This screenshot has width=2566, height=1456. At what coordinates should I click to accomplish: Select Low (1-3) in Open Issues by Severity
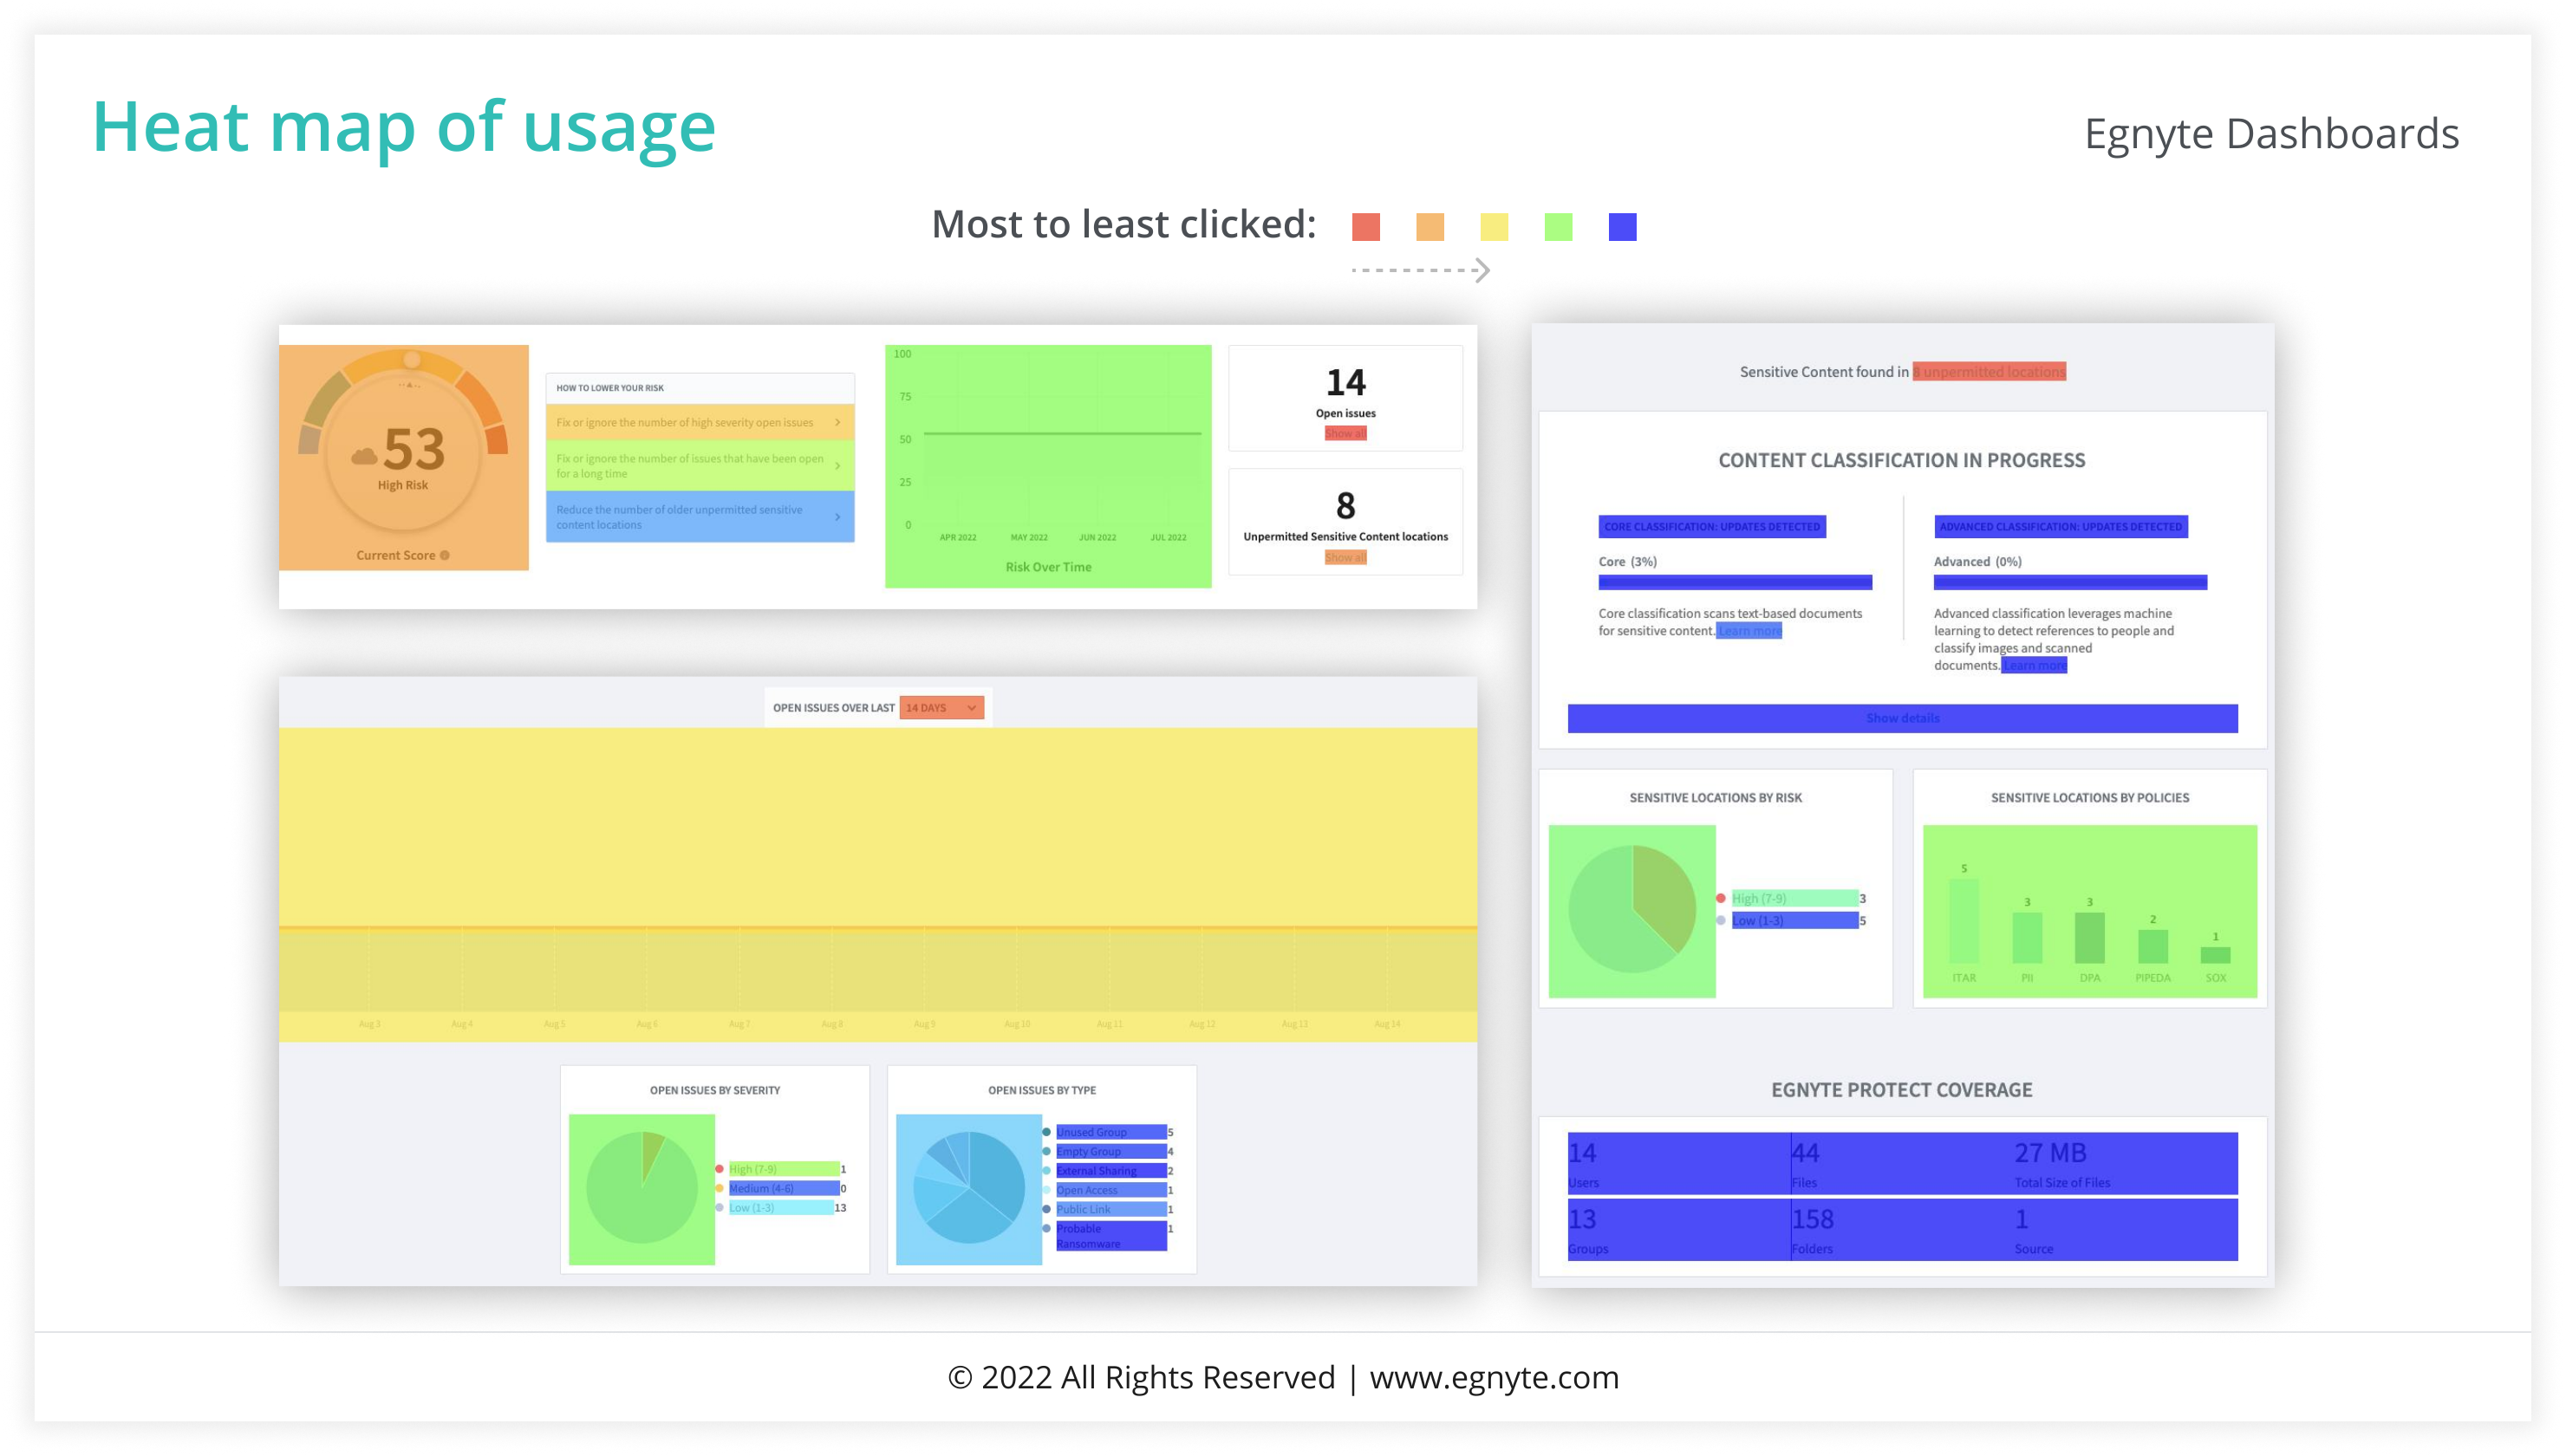click(781, 1207)
